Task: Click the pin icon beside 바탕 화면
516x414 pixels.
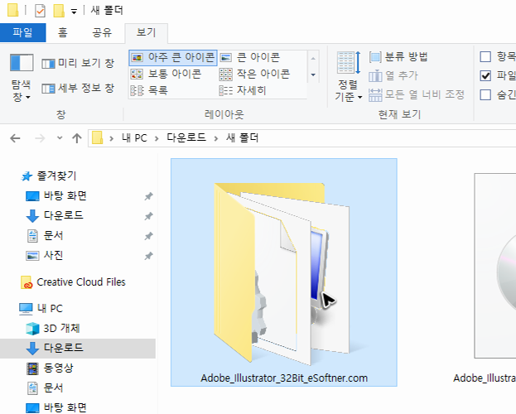Action: point(148,196)
